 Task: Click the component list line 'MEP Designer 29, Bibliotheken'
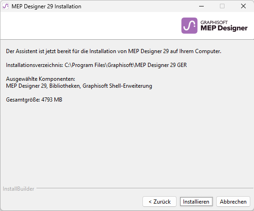click(43, 86)
